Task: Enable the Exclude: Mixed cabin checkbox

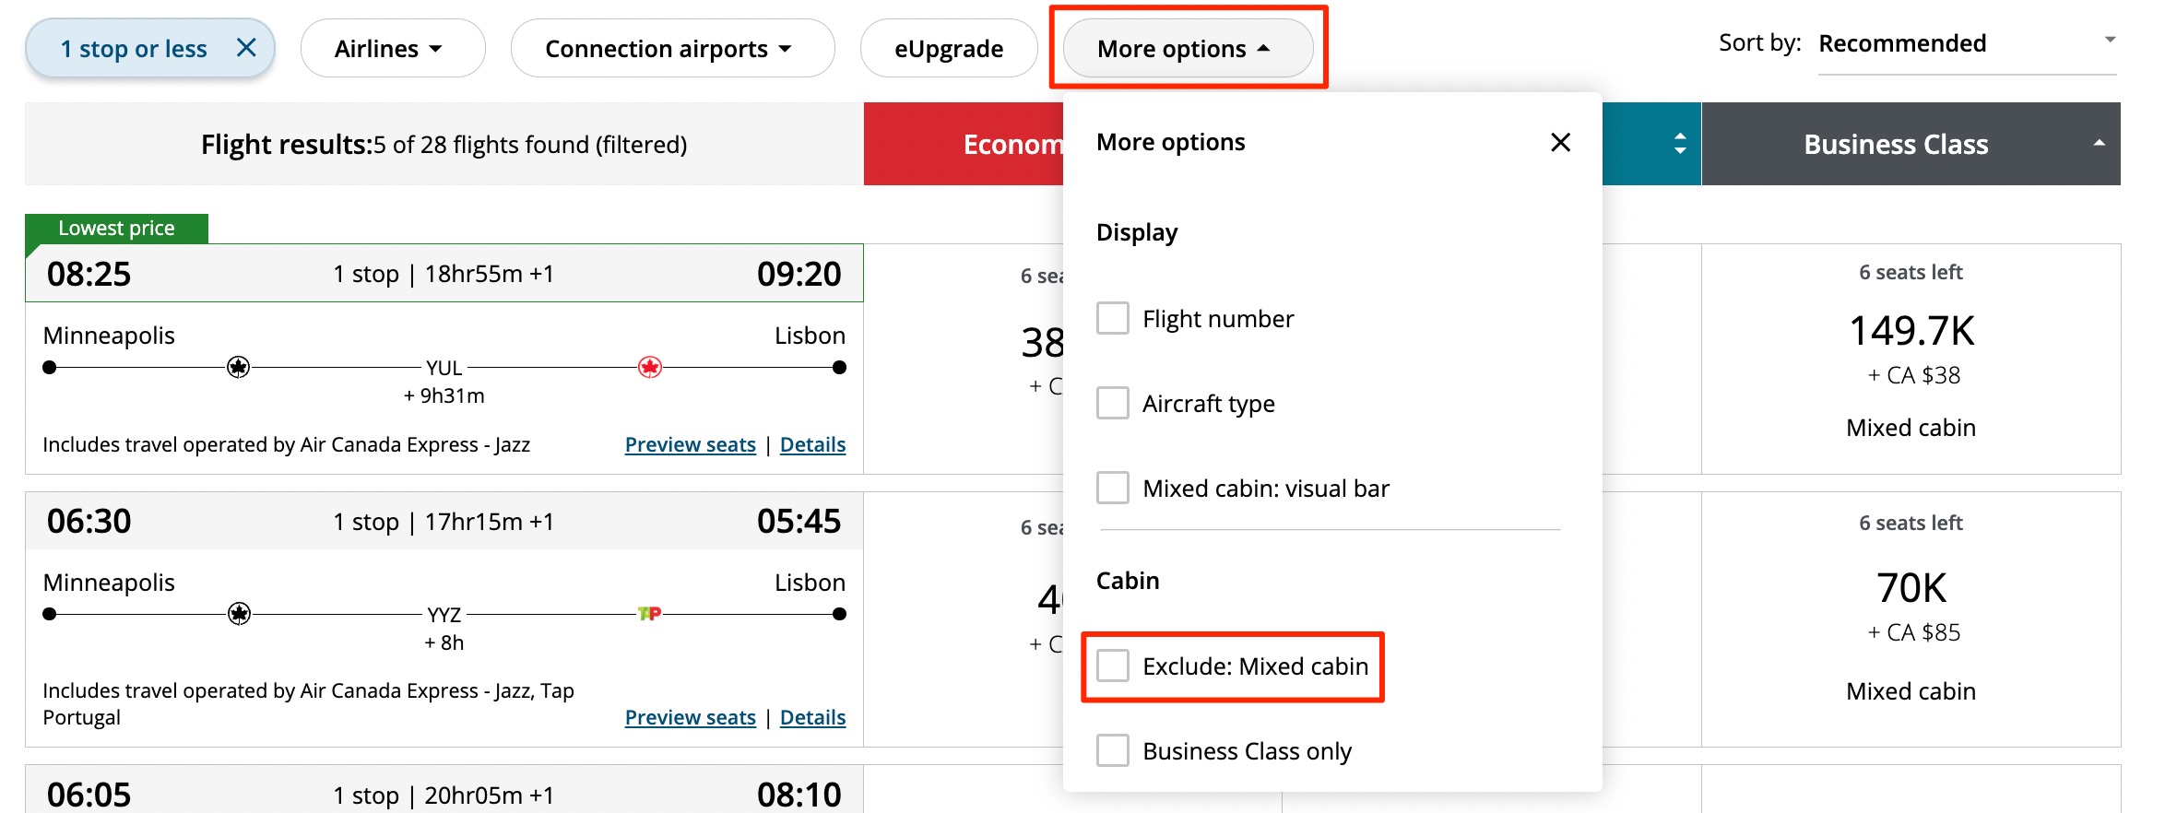Action: pyautogui.click(x=1113, y=666)
